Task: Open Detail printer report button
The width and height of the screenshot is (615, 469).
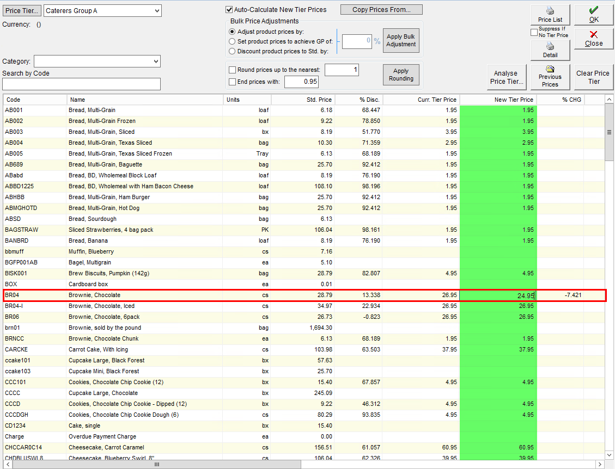Action: click(x=550, y=51)
